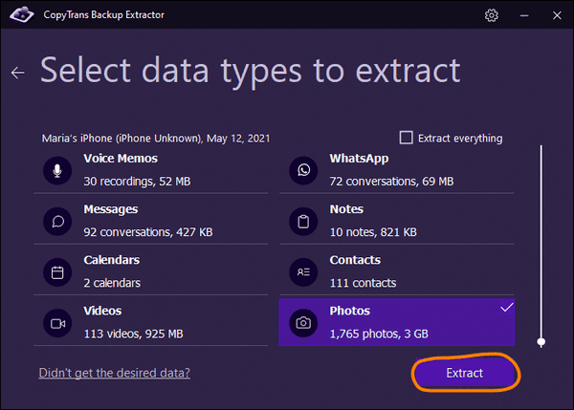Minimize the CopyTrans Backup Extractor window

tap(524, 15)
